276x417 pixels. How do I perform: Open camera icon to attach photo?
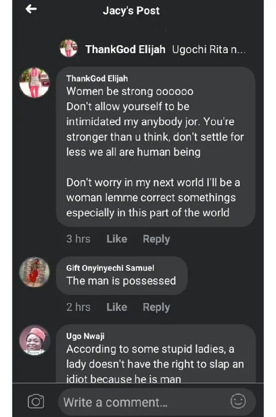(36, 401)
